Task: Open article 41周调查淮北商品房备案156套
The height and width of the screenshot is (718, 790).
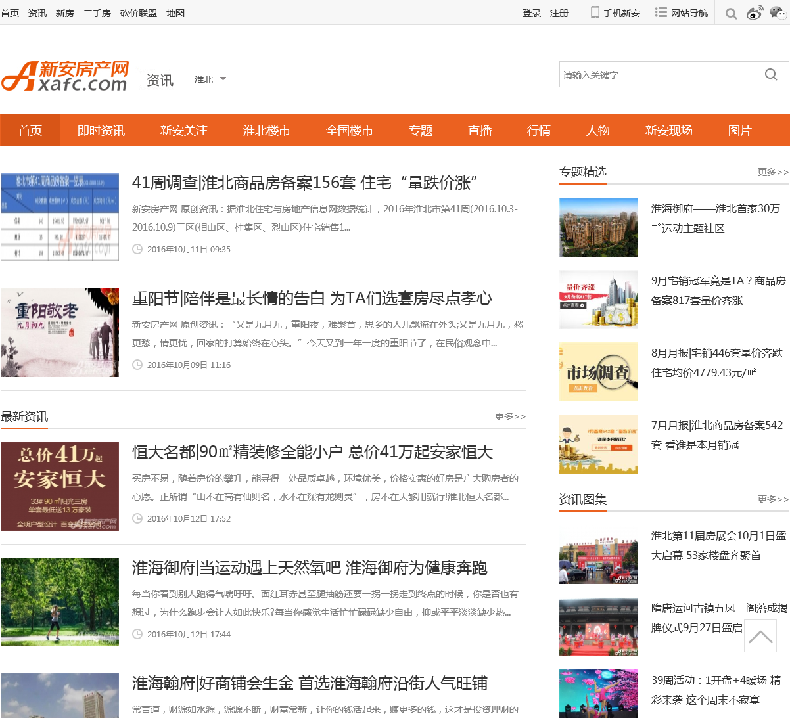Action: [x=305, y=183]
